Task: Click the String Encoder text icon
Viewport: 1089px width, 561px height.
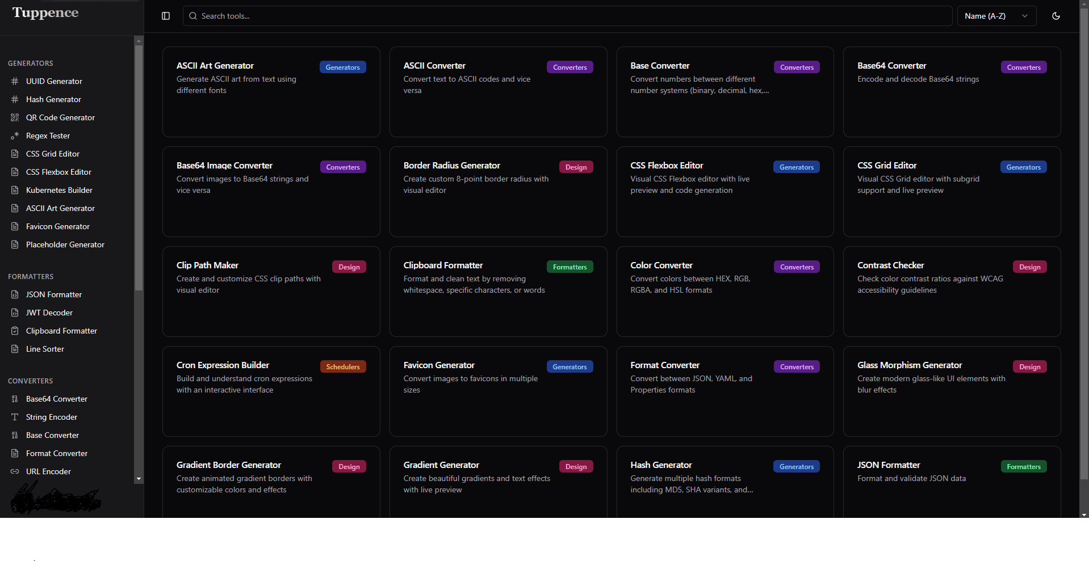Action: coord(15,417)
